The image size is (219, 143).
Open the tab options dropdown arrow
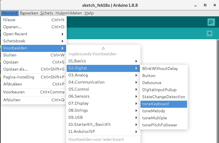click(209, 34)
